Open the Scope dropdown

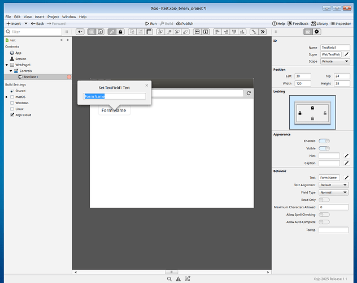[335, 61]
